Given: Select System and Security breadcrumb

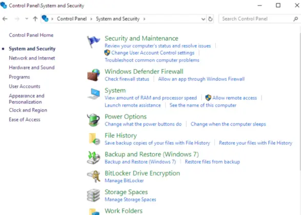Looking at the screenshot, I should pos(117,19).
